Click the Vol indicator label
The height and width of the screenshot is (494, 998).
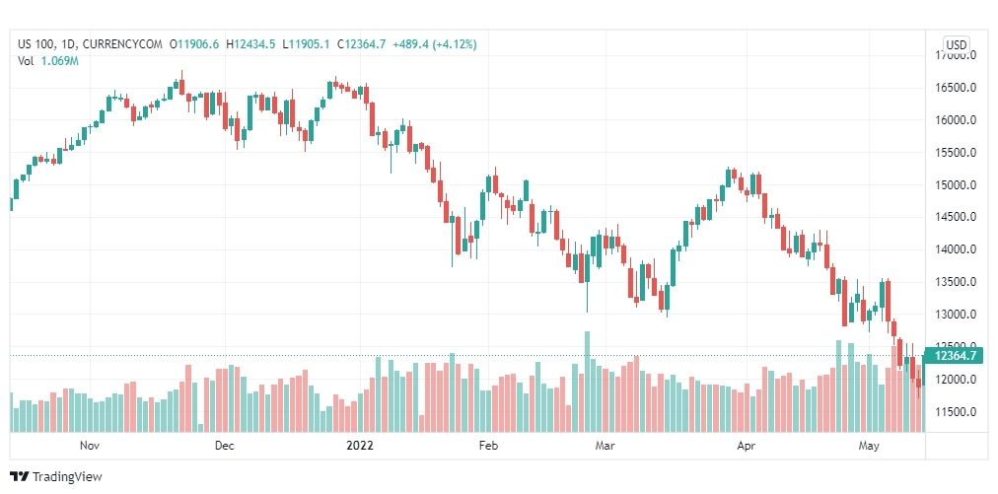click(x=26, y=61)
